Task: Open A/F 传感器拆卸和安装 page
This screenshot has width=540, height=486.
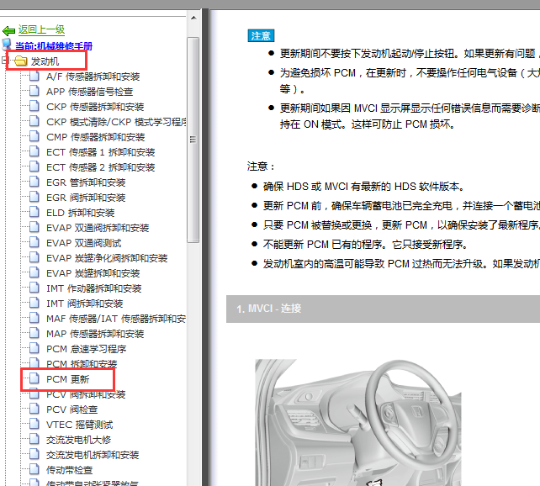Action: pyautogui.click(x=93, y=77)
